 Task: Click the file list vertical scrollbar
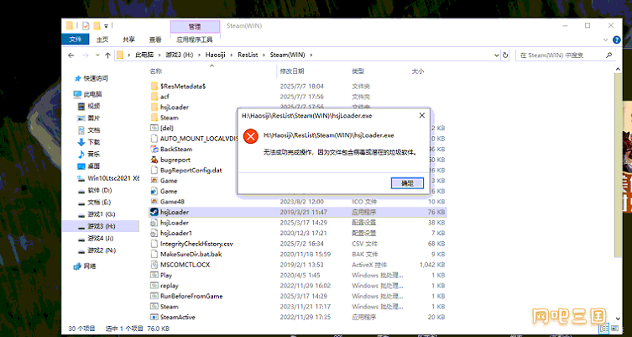[x=619, y=166]
